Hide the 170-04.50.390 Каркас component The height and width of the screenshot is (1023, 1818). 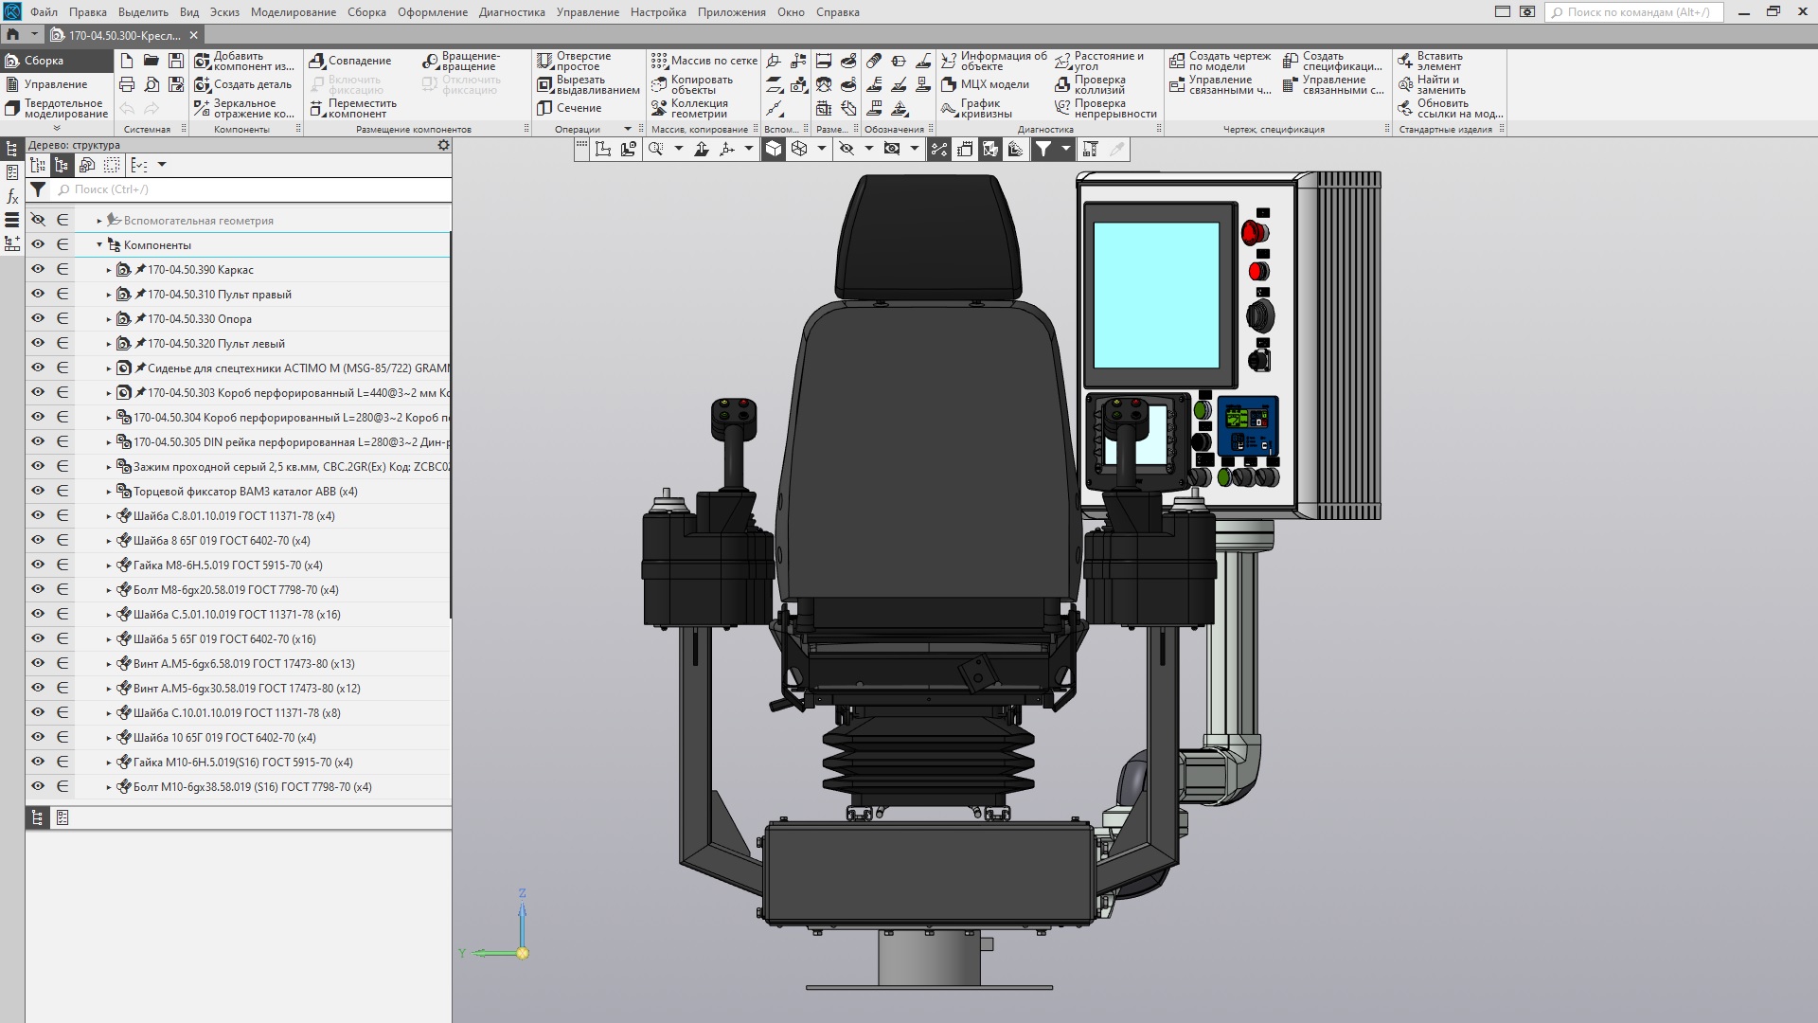(x=38, y=269)
